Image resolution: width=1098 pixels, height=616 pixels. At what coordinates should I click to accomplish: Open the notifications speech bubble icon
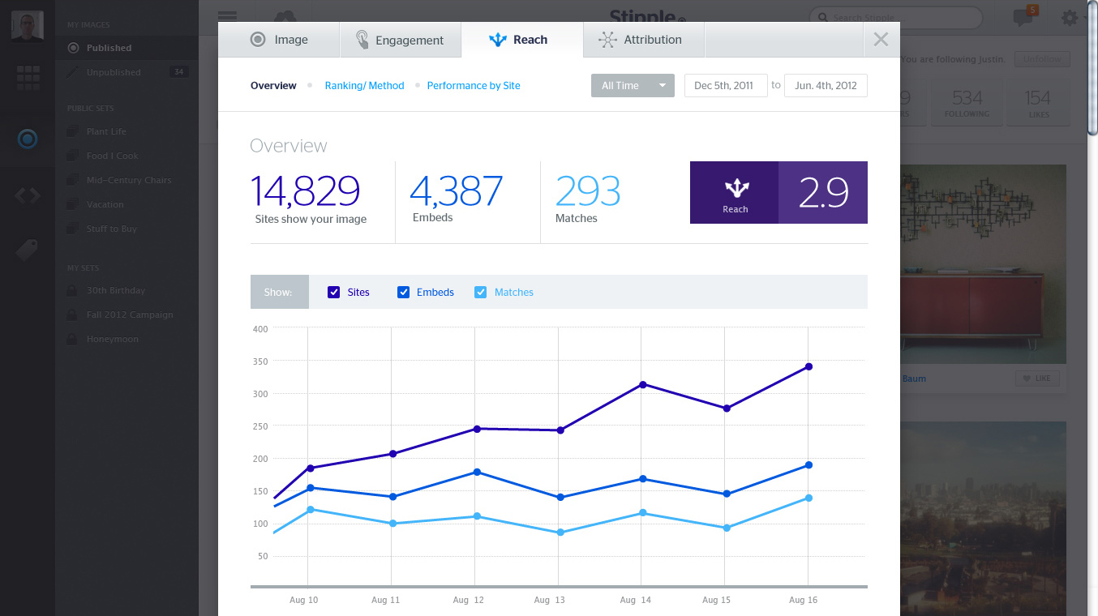[x=1023, y=18]
